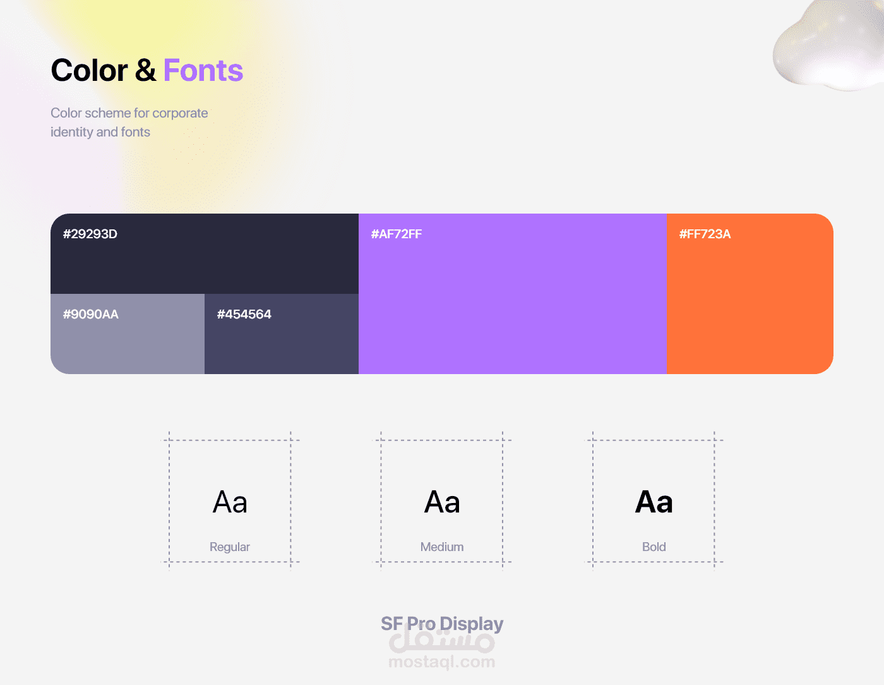884x685 pixels.
Task: Click the "Regular" caption text
Action: pyautogui.click(x=230, y=547)
